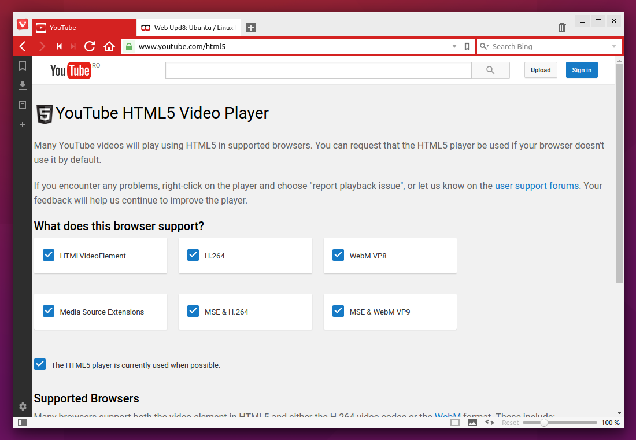The height and width of the screenshot is (440, 636).
Task: Toggle the WebM VP8 checkbox
Action: 338,255
